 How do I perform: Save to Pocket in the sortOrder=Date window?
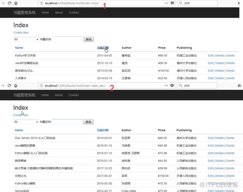[x=173, y=3]
